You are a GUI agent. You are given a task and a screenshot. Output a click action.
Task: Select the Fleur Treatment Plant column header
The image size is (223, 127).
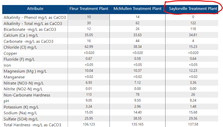[89, 9]
